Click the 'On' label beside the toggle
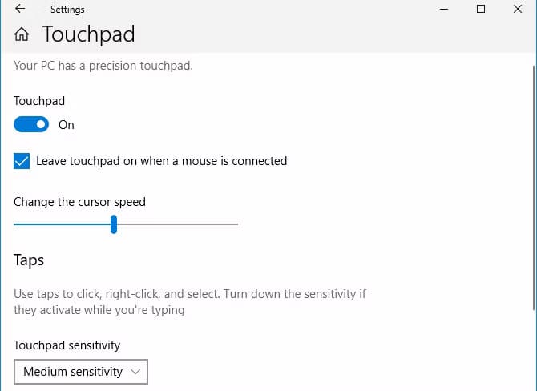Viewport: 537px width, 391px height. tap(67, 125)
